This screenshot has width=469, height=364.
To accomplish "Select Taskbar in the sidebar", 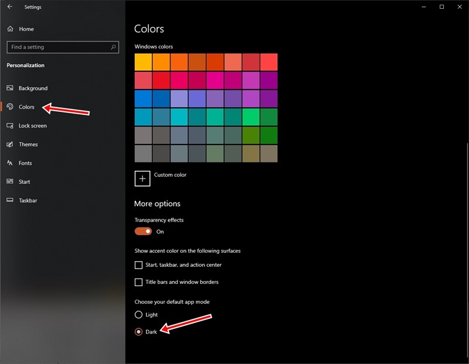I will pyautogui.click(x=28, y=200).
